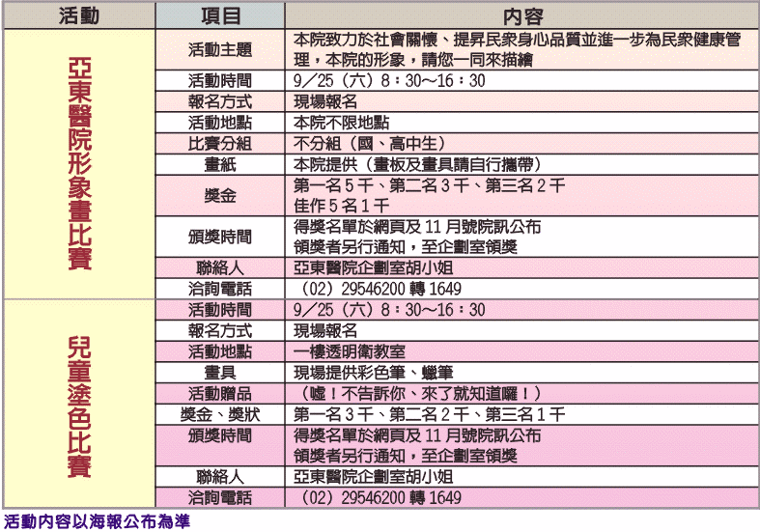The width and height of the screenshot is (760, 532).
Task: Click 頒獎時間 label in 形象畫比賽 section
Action: (220, 237)
